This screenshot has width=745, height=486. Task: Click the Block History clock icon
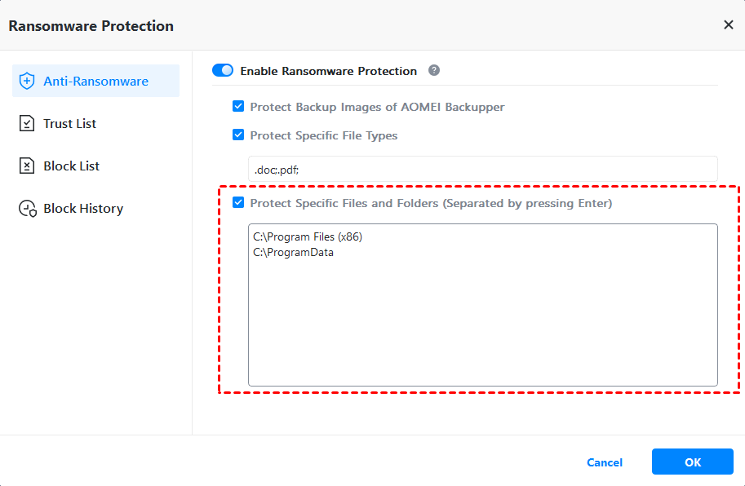pyautogui.click(x=28, y=209)
